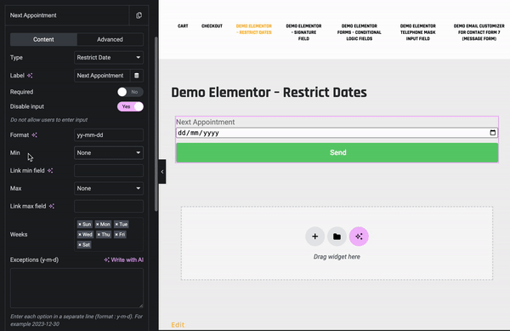This screenshot has width=510, height=331.
Task: Remove the Sun tag from Weeks
Action: pyautogui.click(x=80, y=225)
